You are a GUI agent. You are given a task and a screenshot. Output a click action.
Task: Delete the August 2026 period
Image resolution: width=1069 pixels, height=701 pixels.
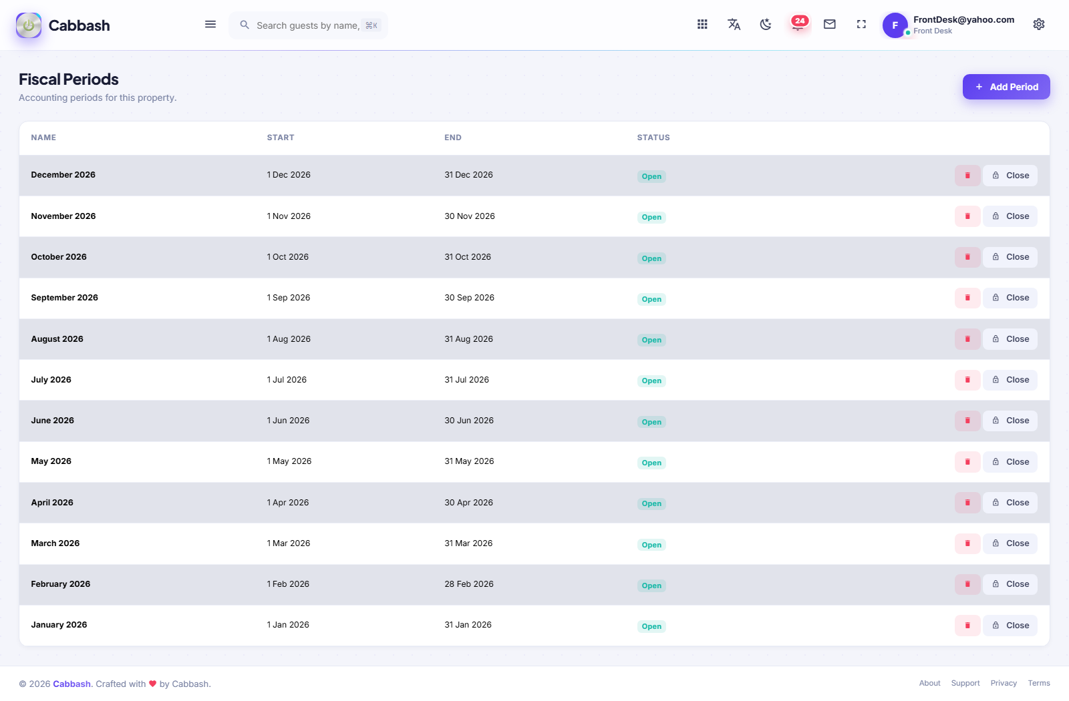[967, 339]
